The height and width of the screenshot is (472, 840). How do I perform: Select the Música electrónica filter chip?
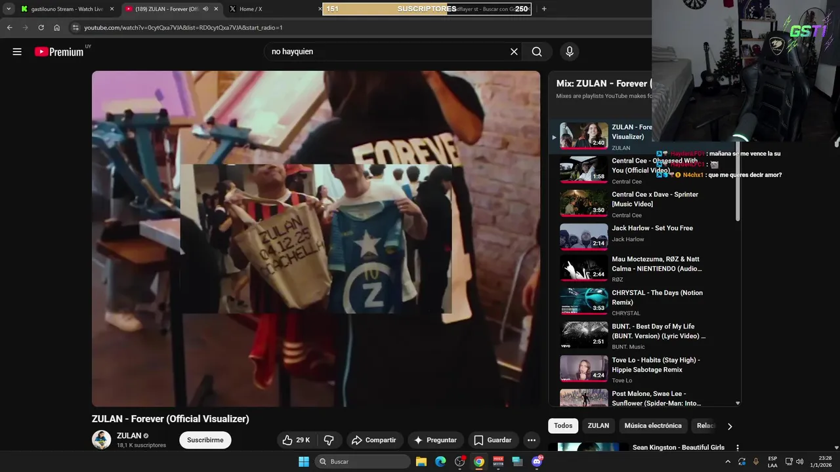click(x=652, y=425)
